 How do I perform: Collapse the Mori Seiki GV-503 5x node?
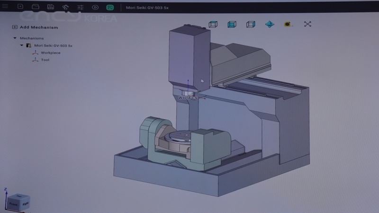pos(22,45)
